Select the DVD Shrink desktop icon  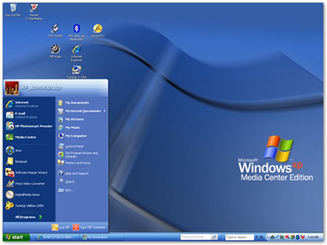pyautogui.click(x=55, y=31)
